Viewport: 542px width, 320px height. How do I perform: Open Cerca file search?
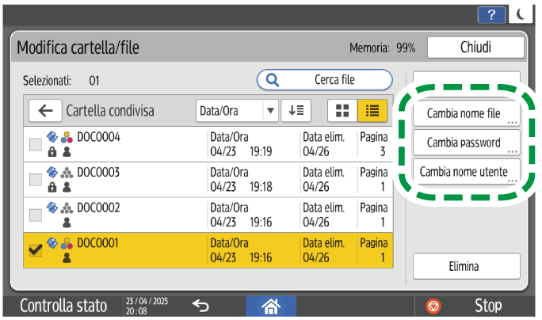325,80
